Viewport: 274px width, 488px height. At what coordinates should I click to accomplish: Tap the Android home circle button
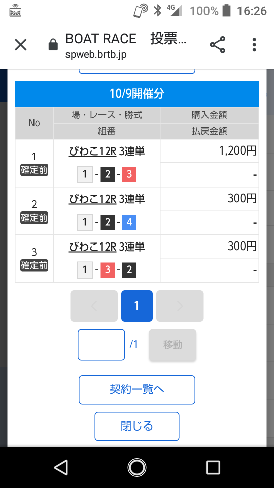tap(136, 468)
